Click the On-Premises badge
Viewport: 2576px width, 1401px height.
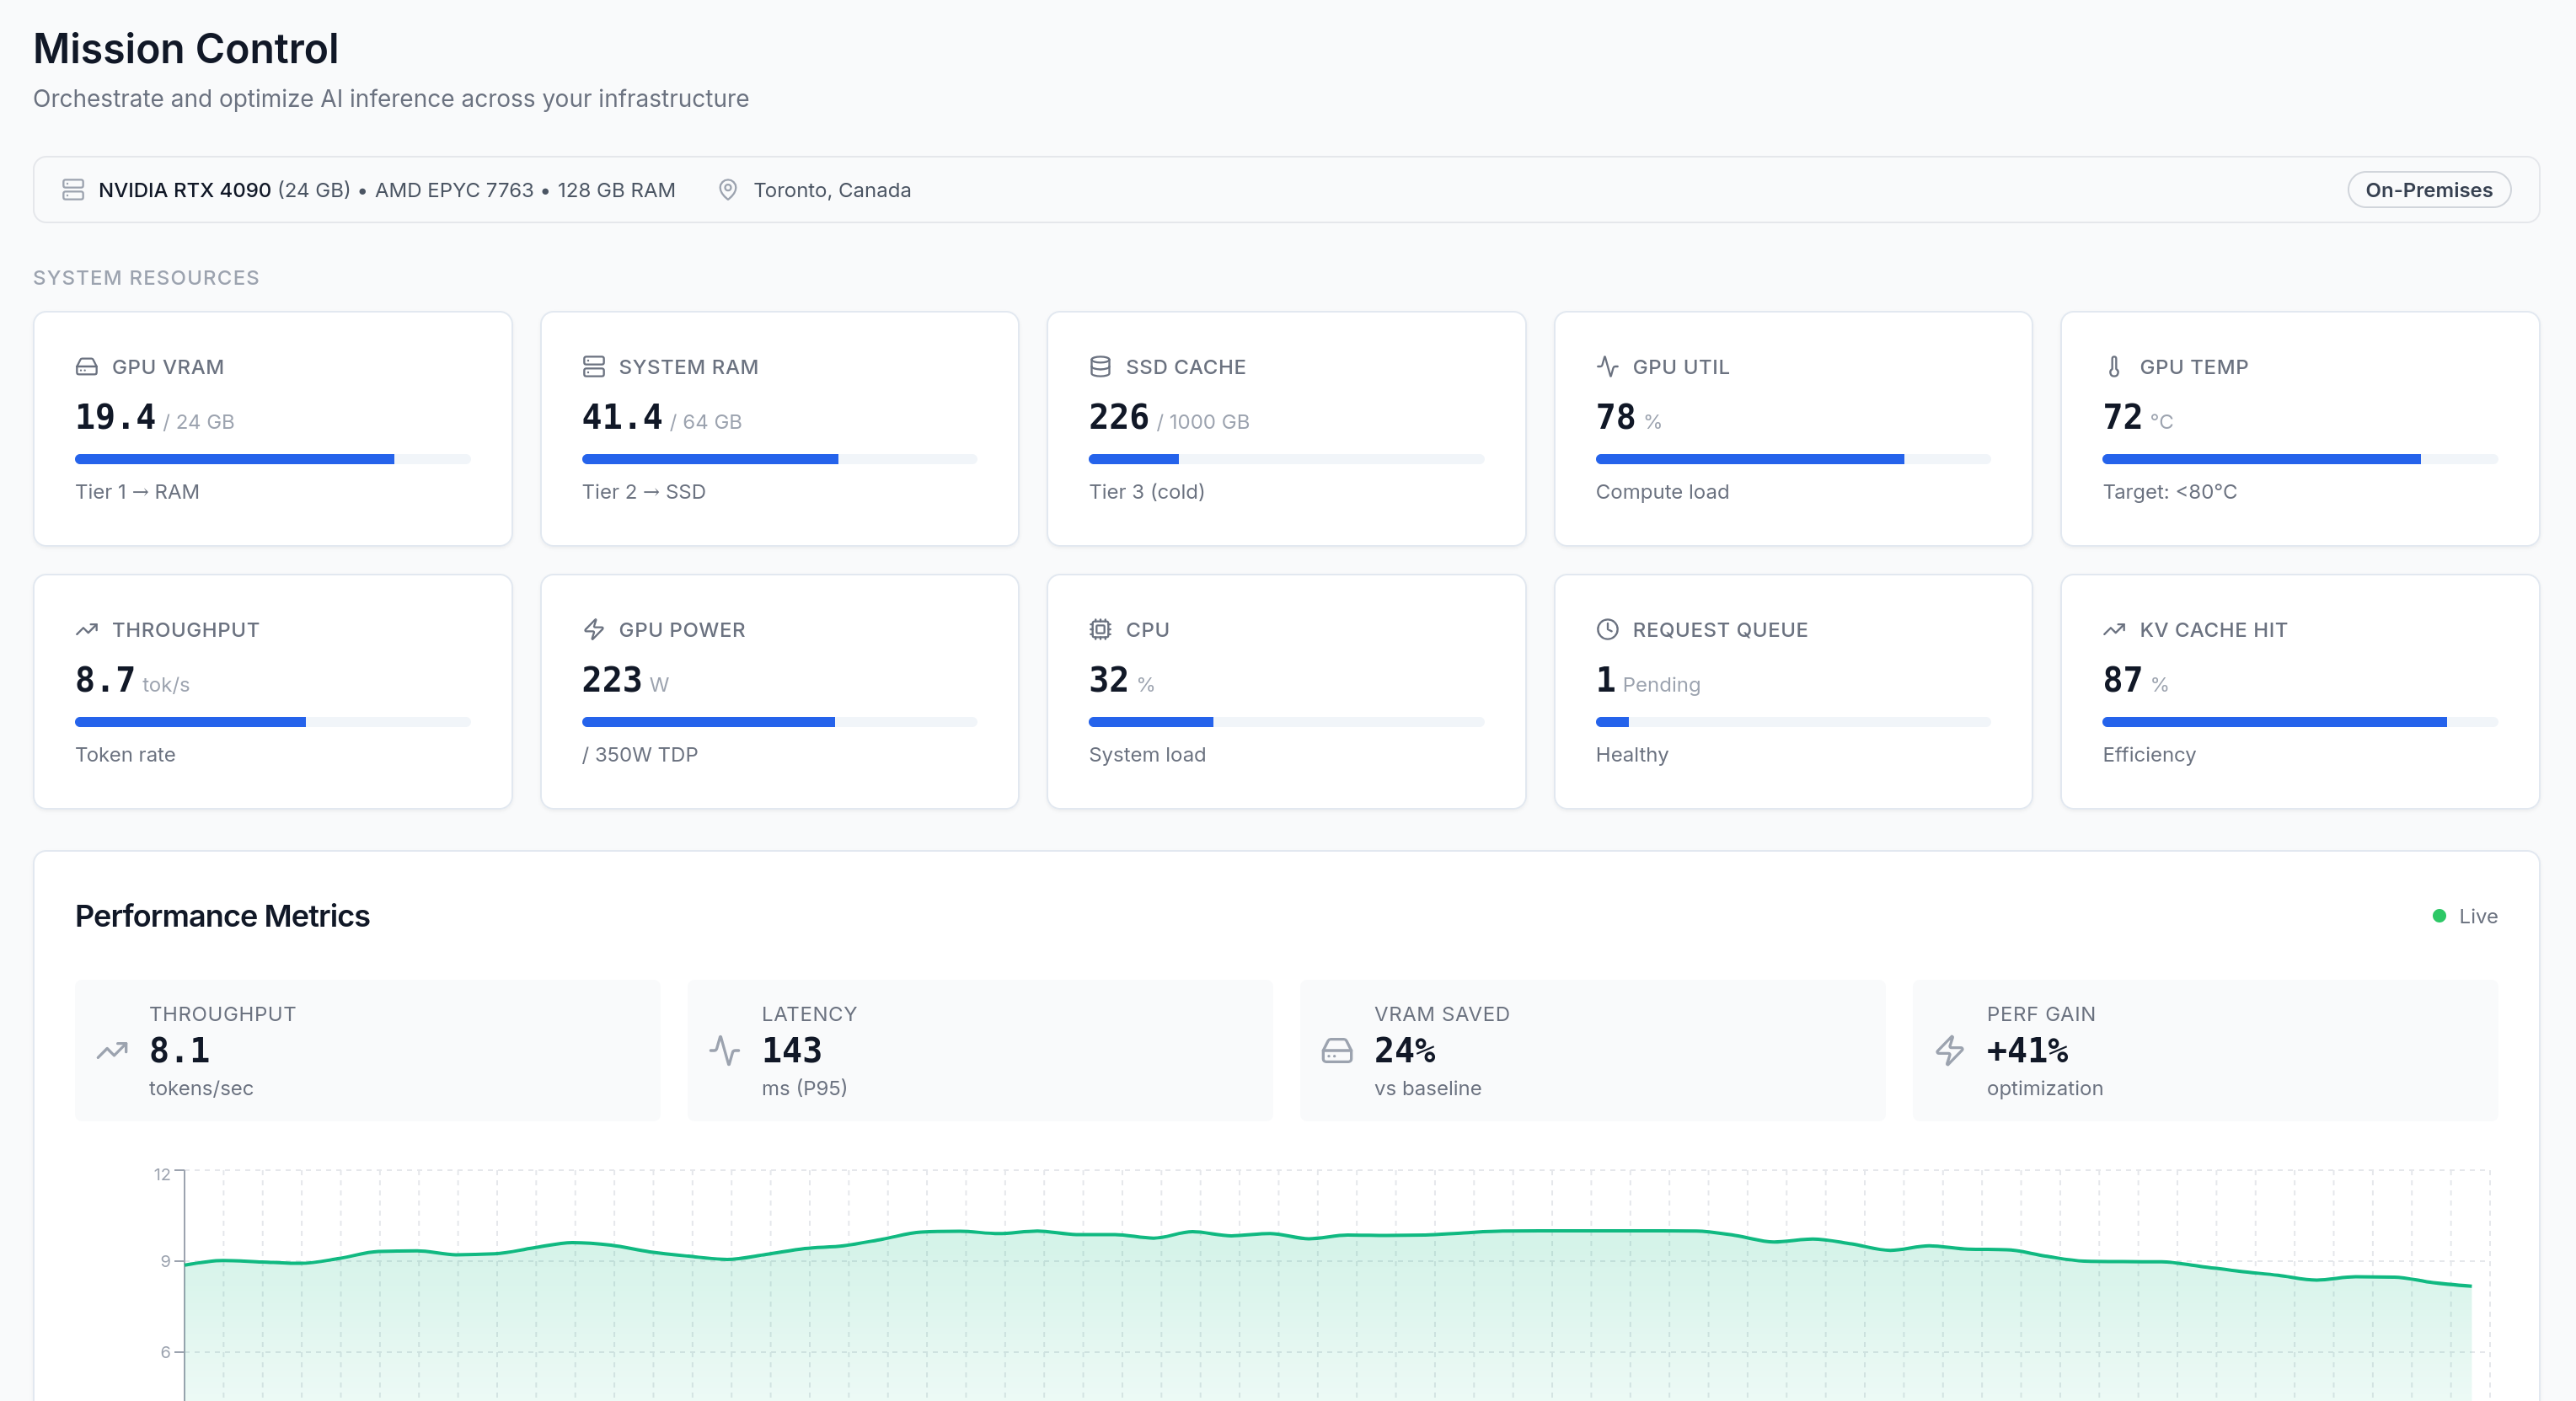(x=2428, y=189)
